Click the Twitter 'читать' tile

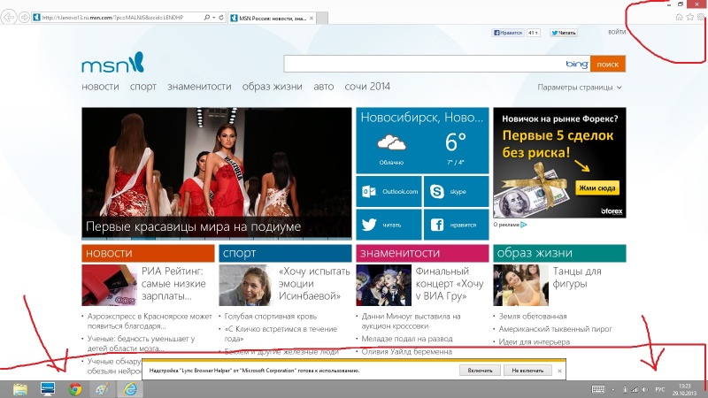[x=388, y=224]
